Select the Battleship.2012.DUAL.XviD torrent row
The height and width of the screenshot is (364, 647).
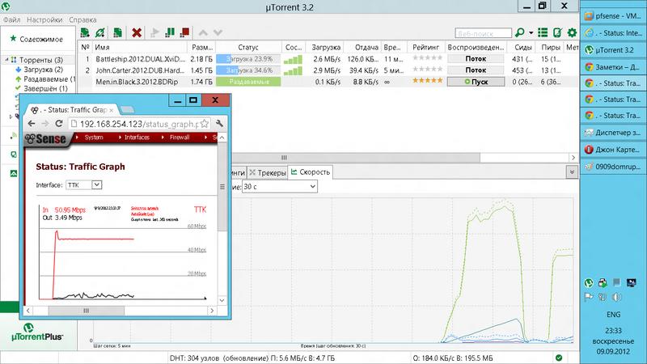pos(328,59)
